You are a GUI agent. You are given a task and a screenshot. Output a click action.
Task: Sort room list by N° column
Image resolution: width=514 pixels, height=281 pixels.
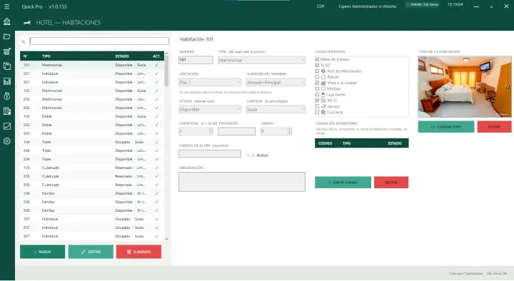26,56
